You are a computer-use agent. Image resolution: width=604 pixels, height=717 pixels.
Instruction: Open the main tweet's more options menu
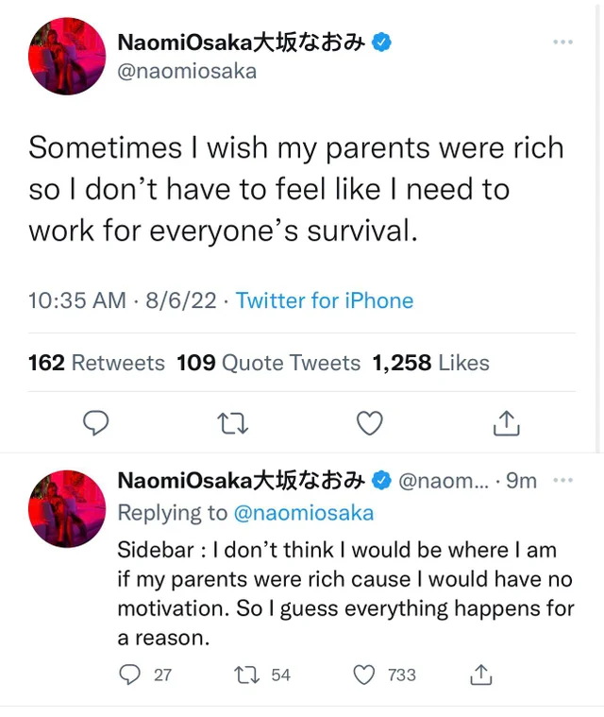pos(562,43)
